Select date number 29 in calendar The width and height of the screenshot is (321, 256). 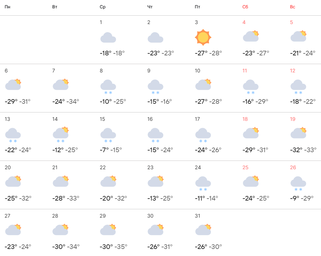click(x=103, y=216)
